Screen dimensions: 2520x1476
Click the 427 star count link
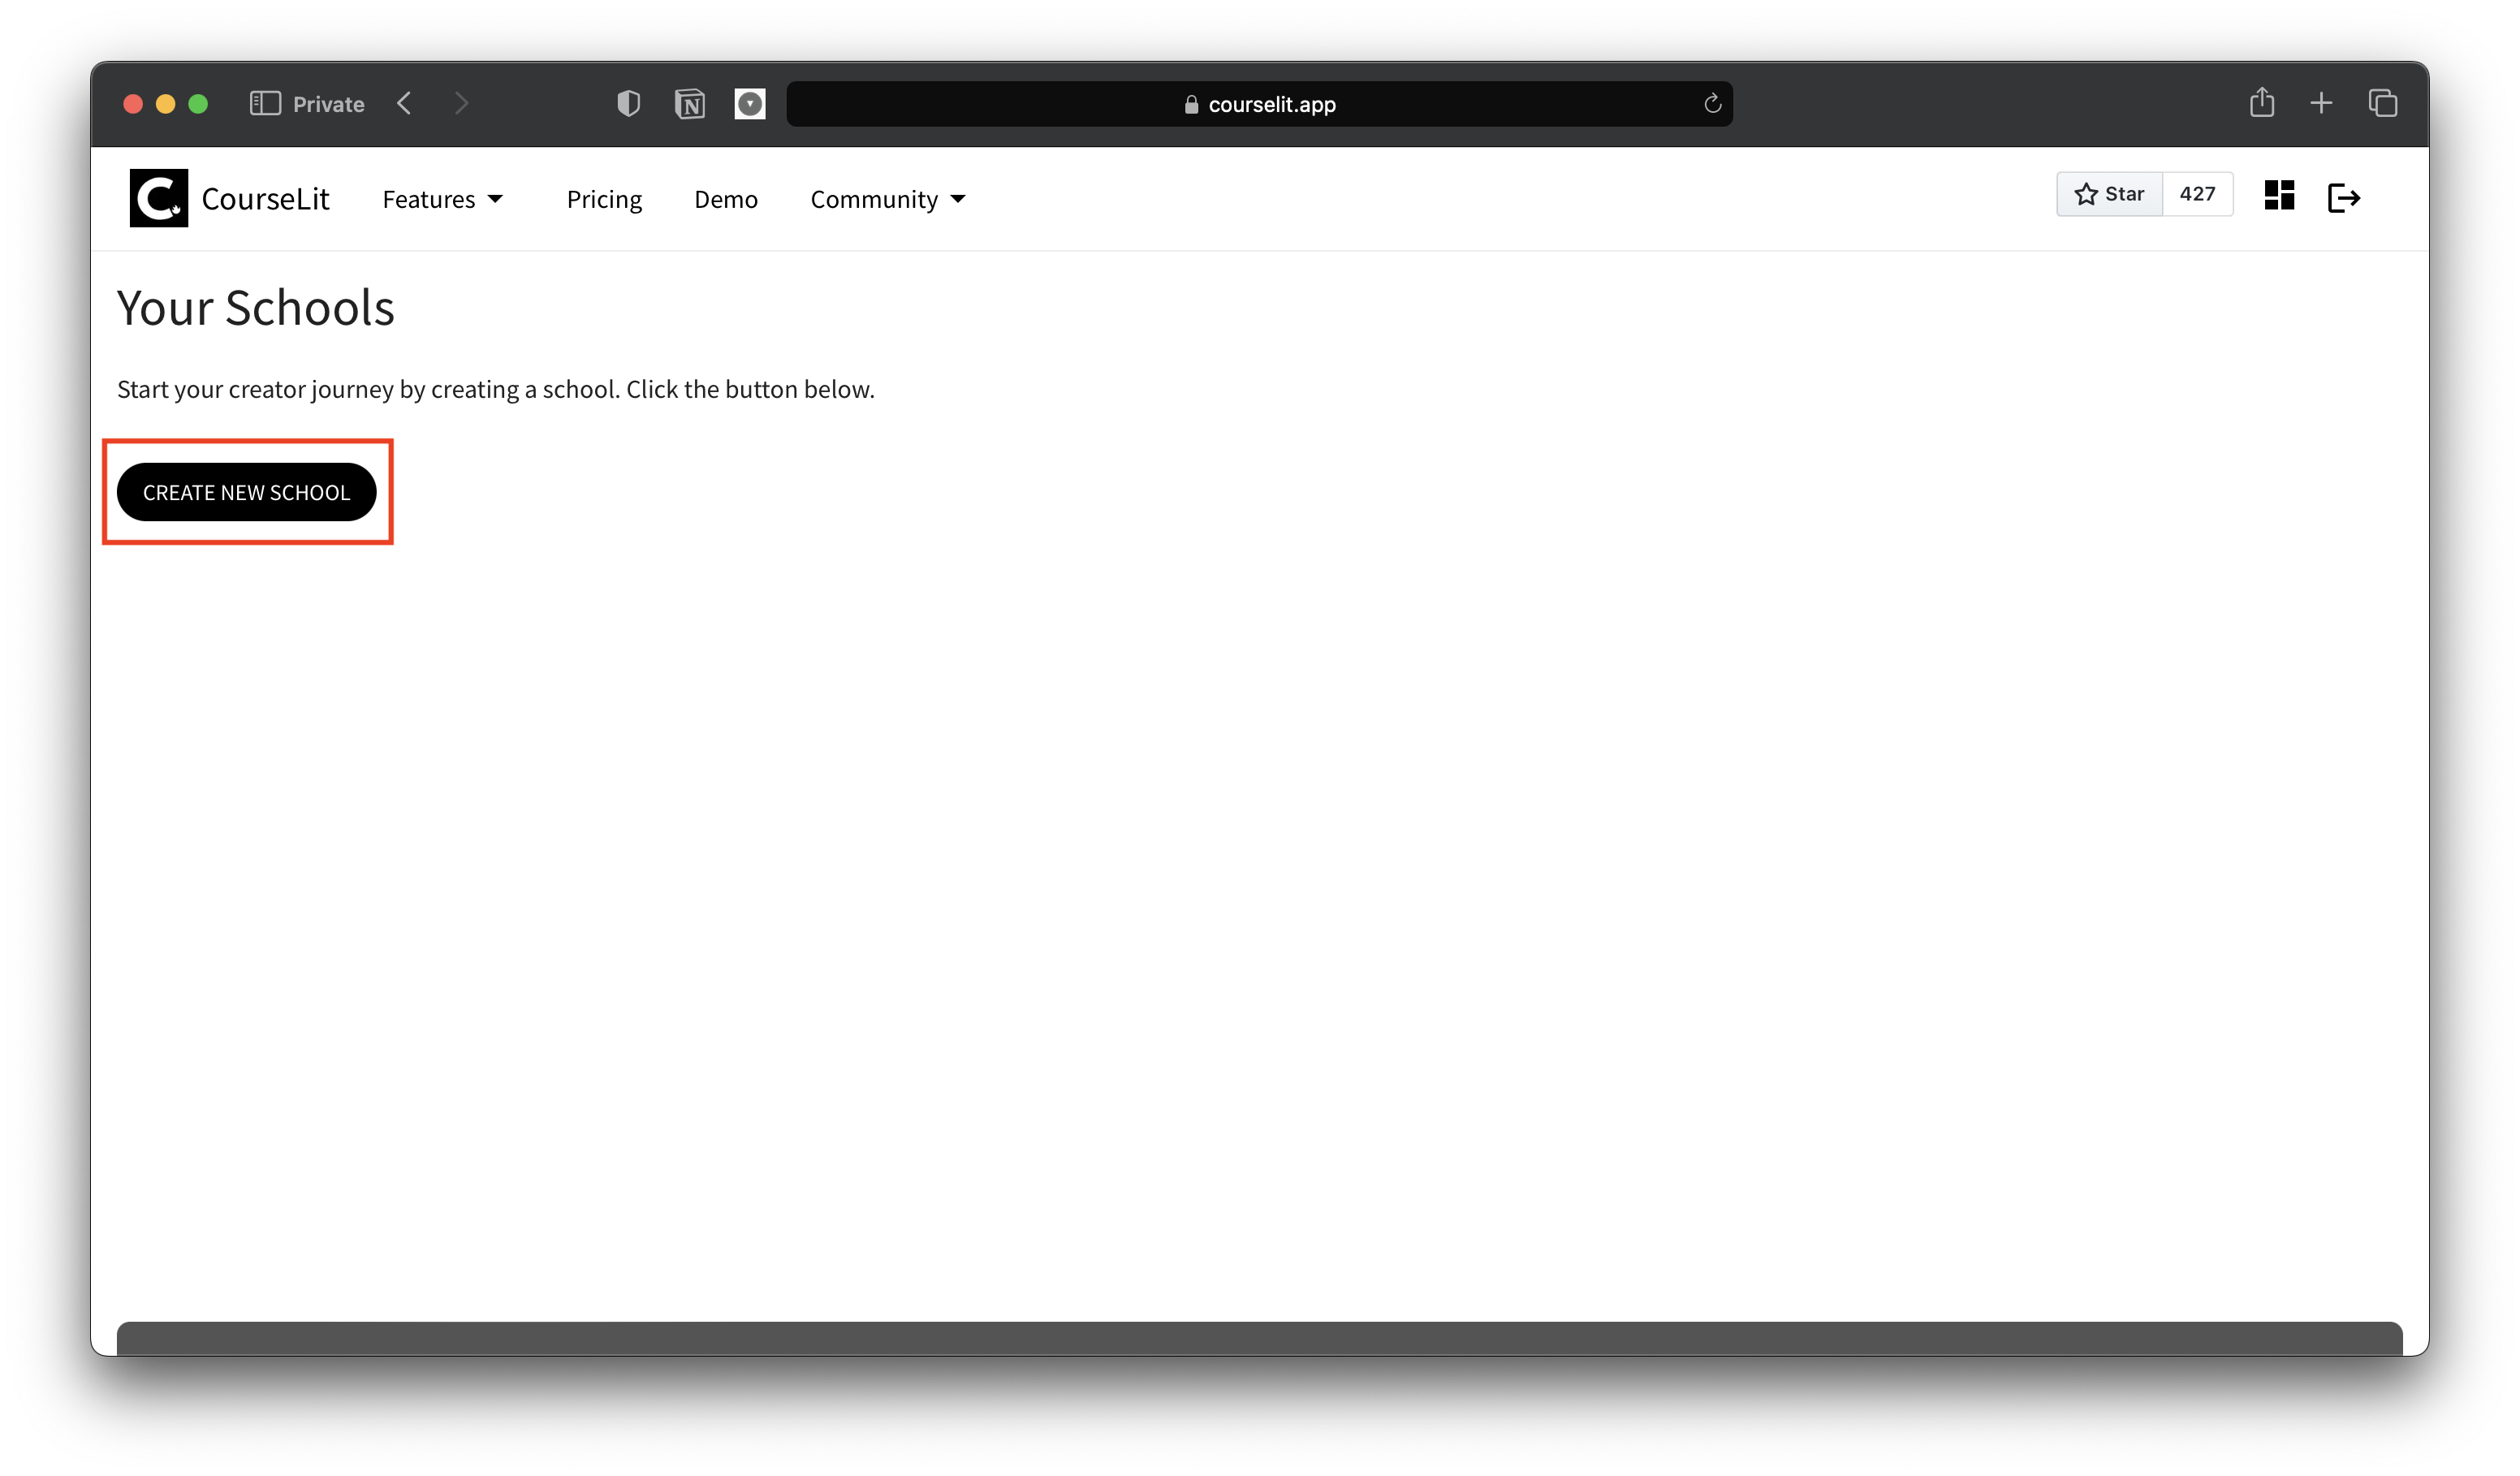click(2197, 194)
